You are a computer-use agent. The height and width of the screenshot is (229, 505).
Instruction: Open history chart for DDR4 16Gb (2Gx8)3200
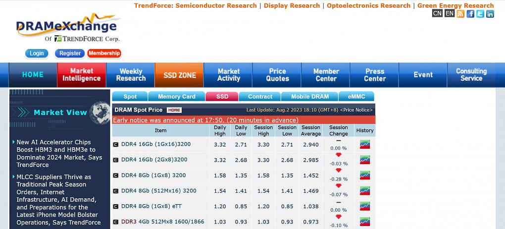(x=365, y=160)
